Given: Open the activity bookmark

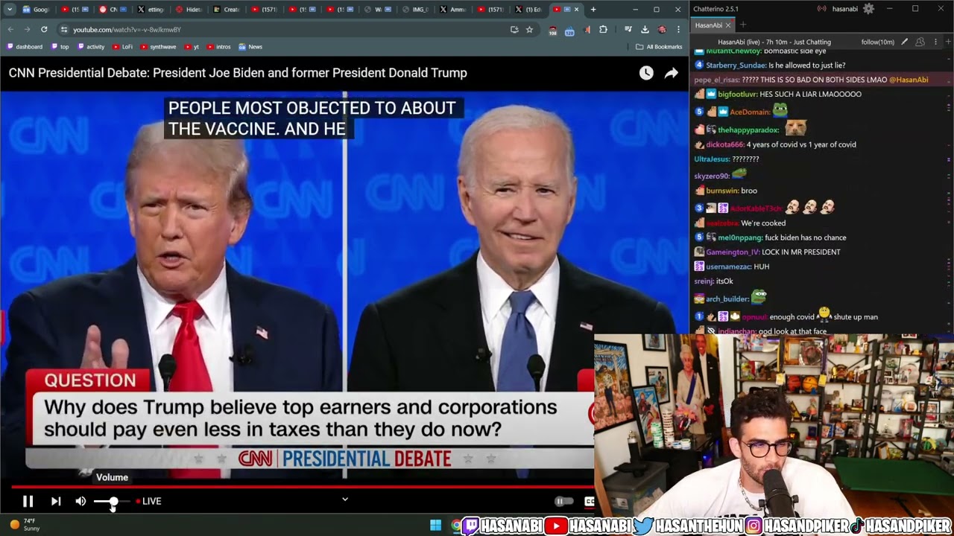Looking at the screenshot, I should click(90, 46).
